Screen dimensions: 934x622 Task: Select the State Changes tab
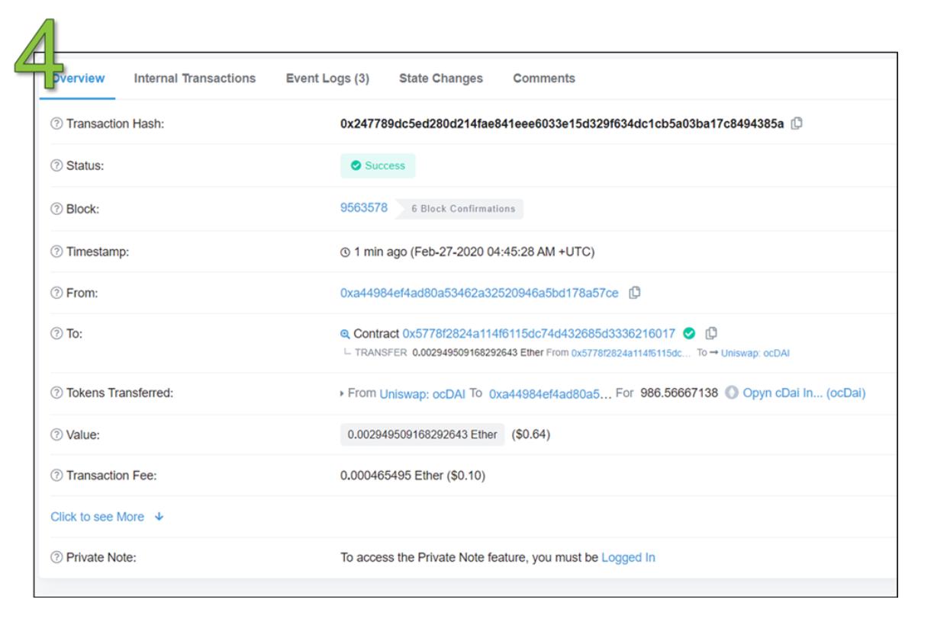click(440, 79)
